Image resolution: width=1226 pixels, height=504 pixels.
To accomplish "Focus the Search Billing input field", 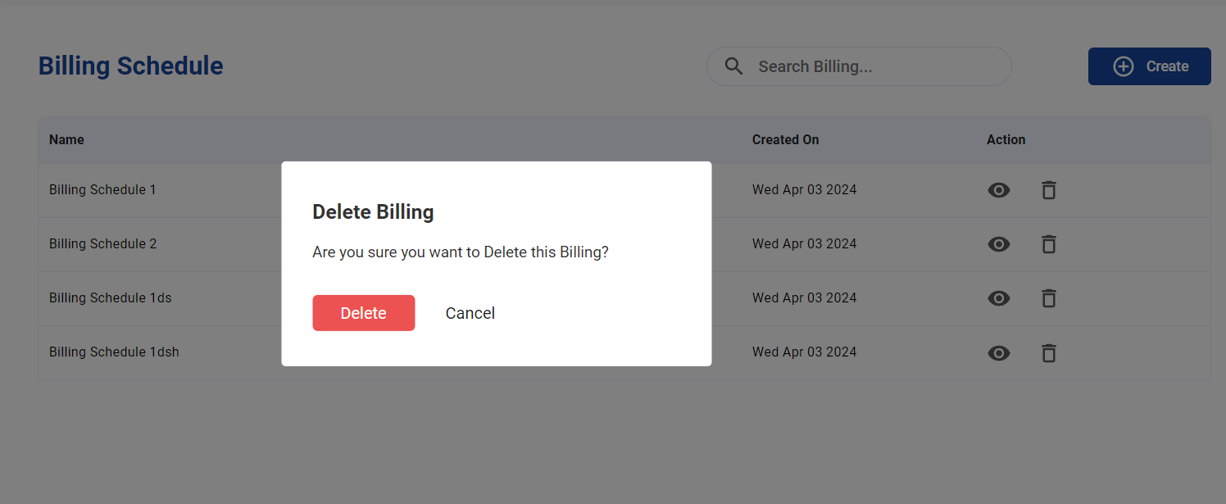I will tap(859, 66).
